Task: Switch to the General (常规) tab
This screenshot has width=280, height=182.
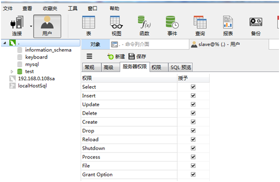Action: click(x=91, y=67)
